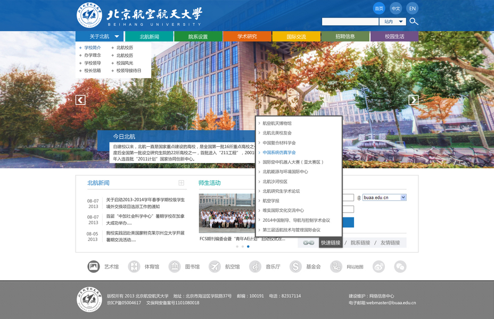The width and height of the screenshot is (494, 319).
Task: Switch to the 快速链接 tab
Action: 331,242
